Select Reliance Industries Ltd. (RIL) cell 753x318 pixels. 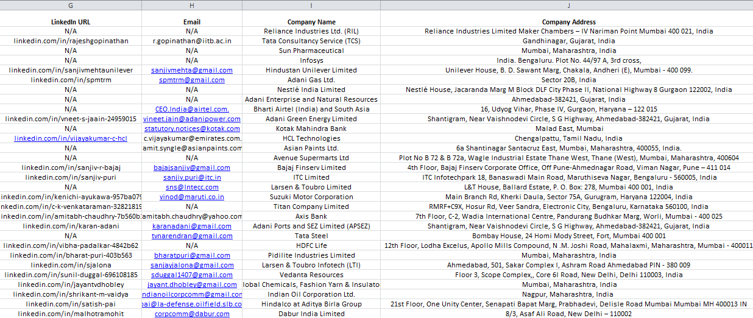pyautogui.click(x=311, y=31)
